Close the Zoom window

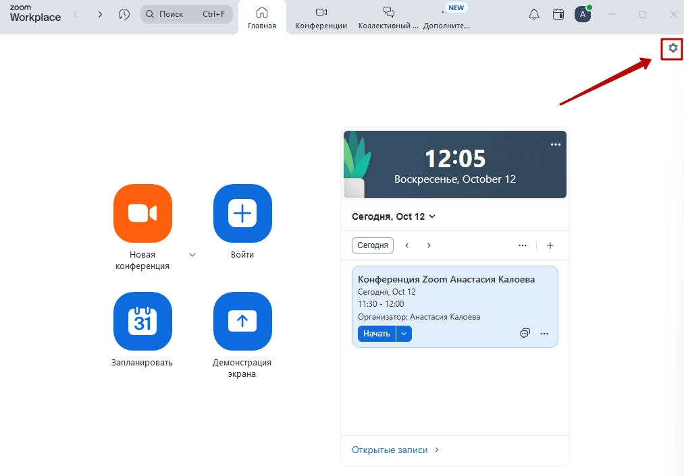coord(673,14)
